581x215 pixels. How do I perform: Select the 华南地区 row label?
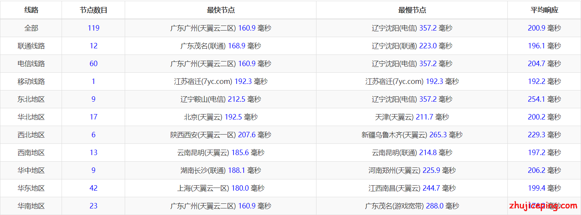pos(31,206)
